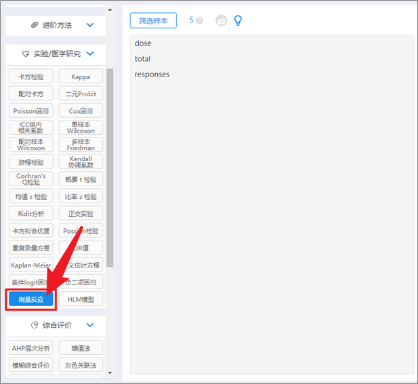The width and height of the screenshot is (418, 384).
Task: Click the dose variable in the list
Action: pos(143,43)
